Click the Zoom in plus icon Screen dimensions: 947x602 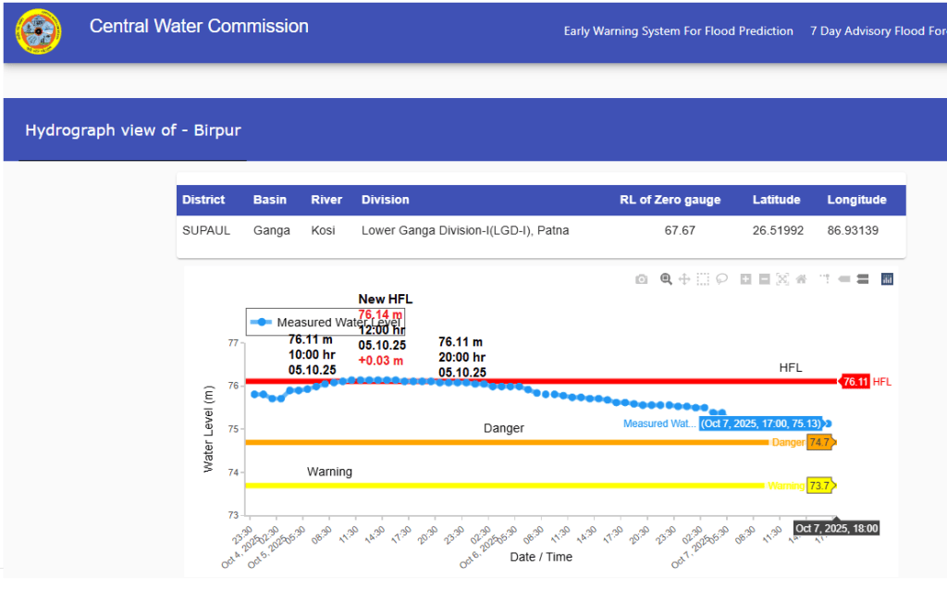coord(746,279)
